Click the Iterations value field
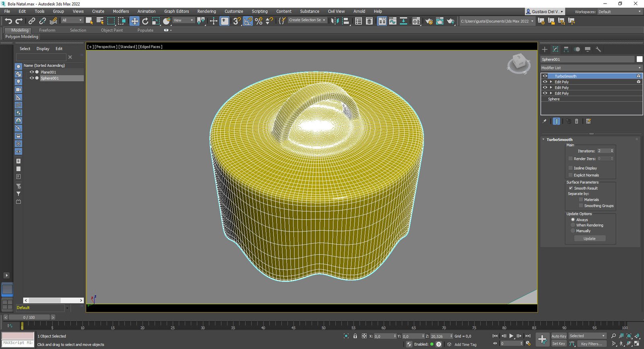This screenshot has width=644, height=349. click(x=603, y=151)
